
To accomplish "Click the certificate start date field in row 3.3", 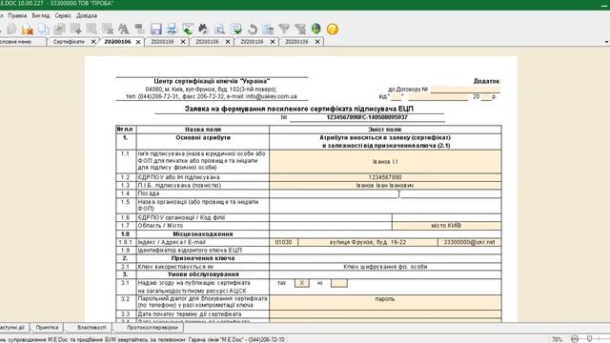I will tap(385, 314).
